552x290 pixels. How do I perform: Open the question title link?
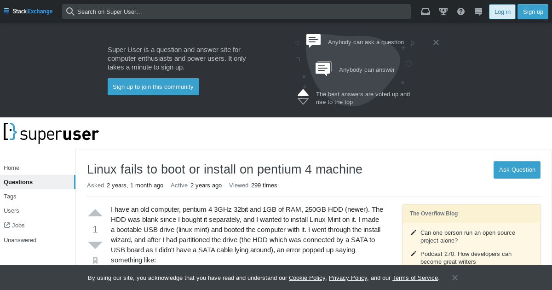point(224,169)
